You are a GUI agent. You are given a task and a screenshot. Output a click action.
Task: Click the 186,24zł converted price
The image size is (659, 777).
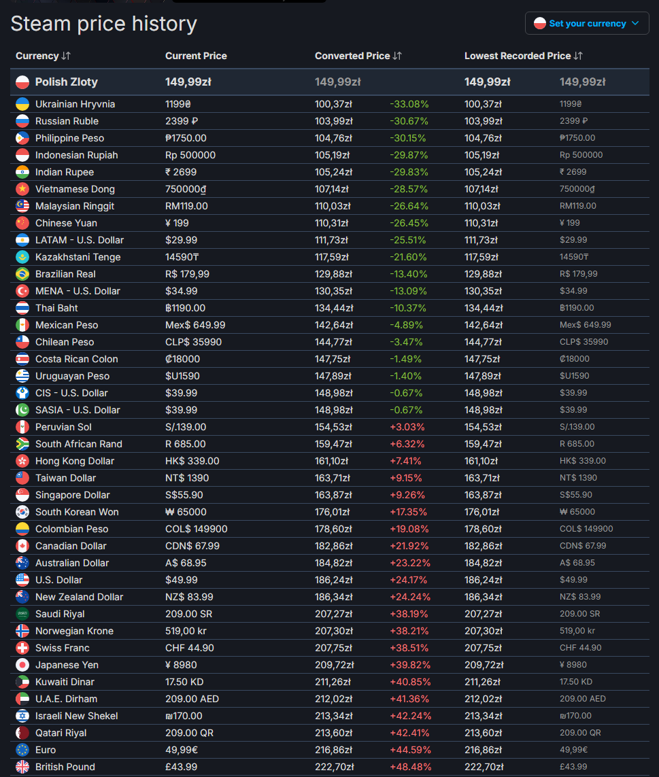pos(333,580)
